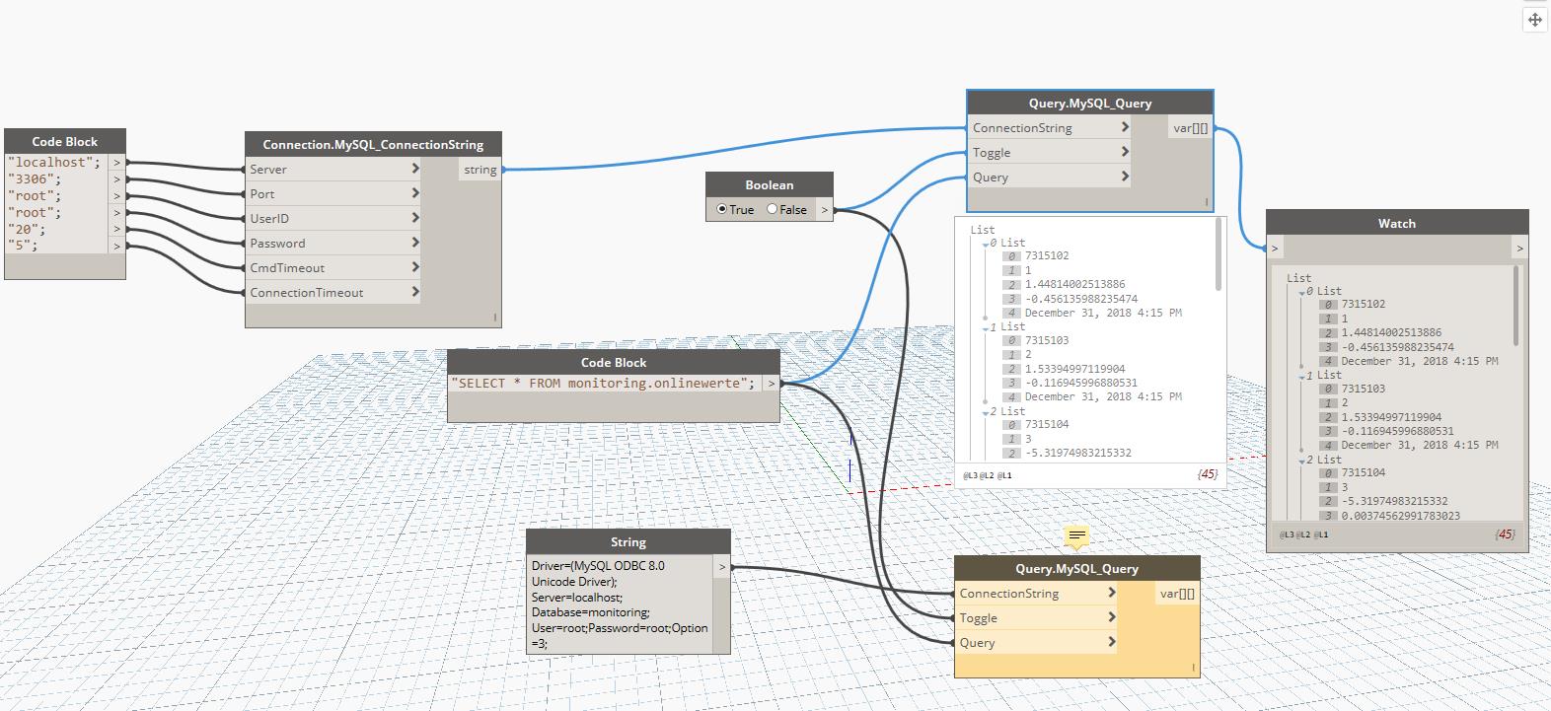
Task: Click the Boolean node output port arrow
Action: pos(825,209)
